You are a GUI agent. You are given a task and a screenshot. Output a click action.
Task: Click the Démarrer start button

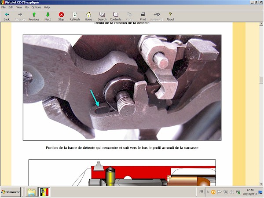tap(11, 192)
